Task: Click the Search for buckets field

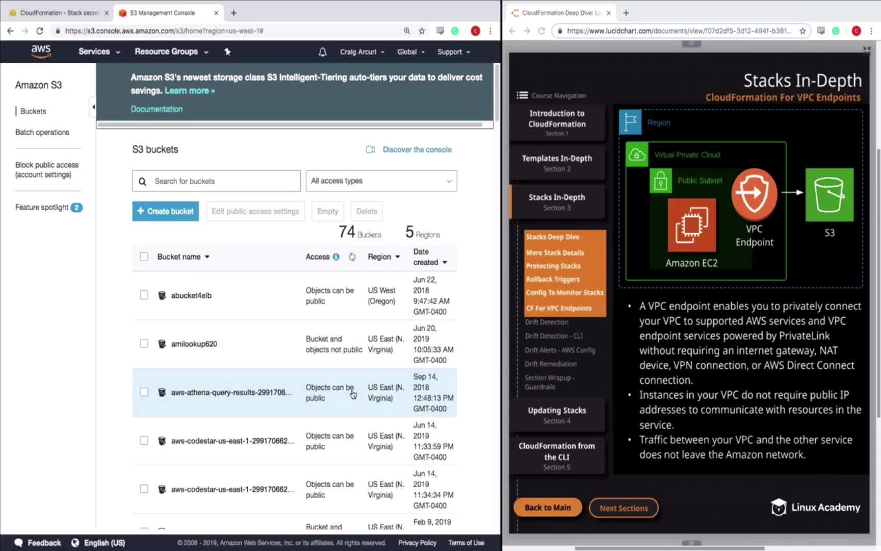Action: [x=216, y=181]
